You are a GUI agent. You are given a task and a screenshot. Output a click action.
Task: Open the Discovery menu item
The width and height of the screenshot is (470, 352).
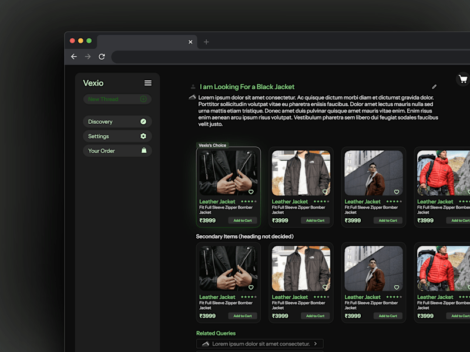pos(117,121)
